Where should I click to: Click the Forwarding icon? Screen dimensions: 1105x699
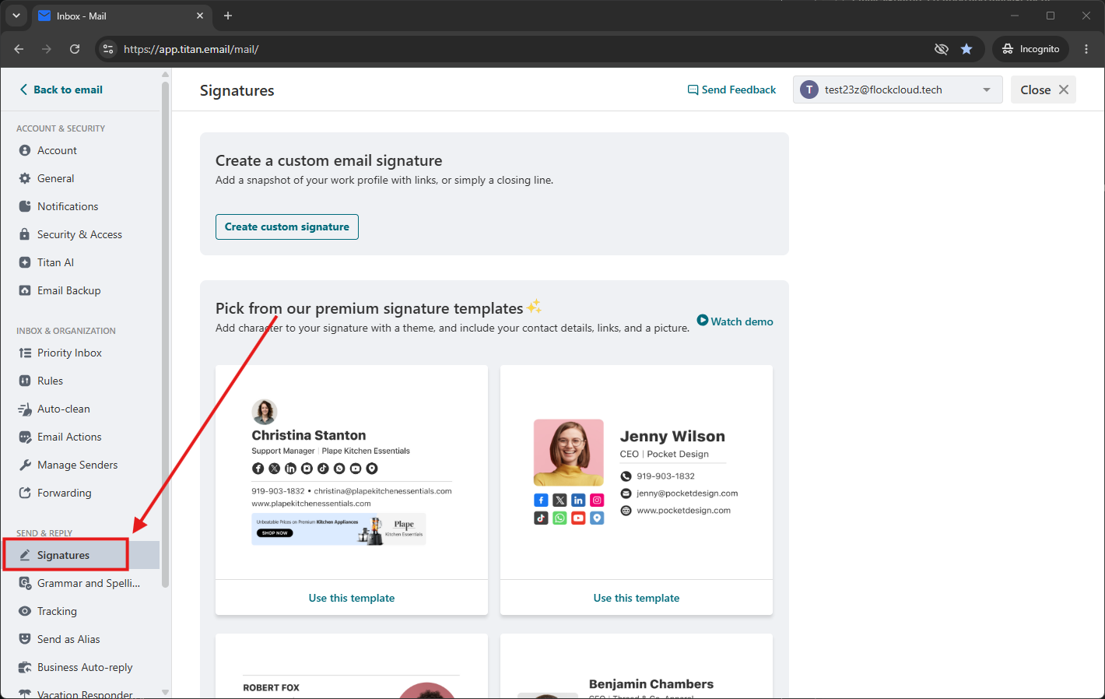(x=25, y=493)
